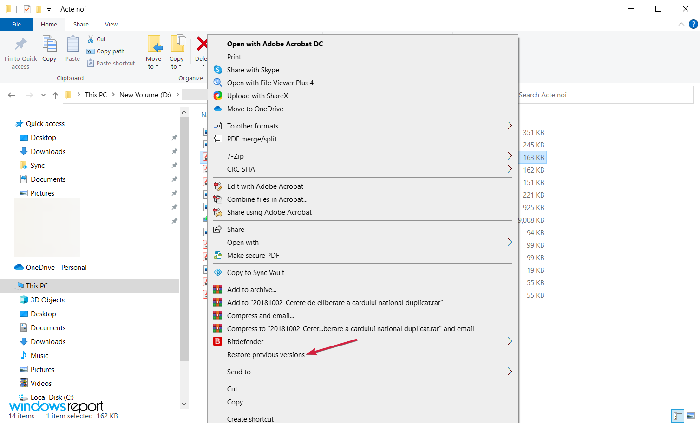Click the Share with Skype icon

click(218, 70)
